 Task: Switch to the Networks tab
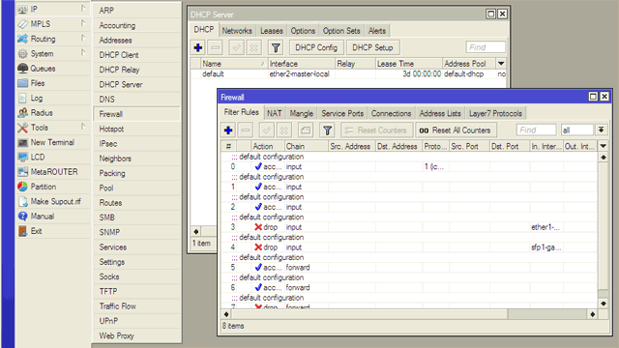coord(237,31)
